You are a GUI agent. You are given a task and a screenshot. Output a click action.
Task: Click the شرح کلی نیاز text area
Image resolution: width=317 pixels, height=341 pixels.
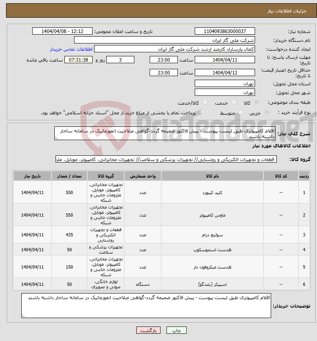click(x=165, y=134)
